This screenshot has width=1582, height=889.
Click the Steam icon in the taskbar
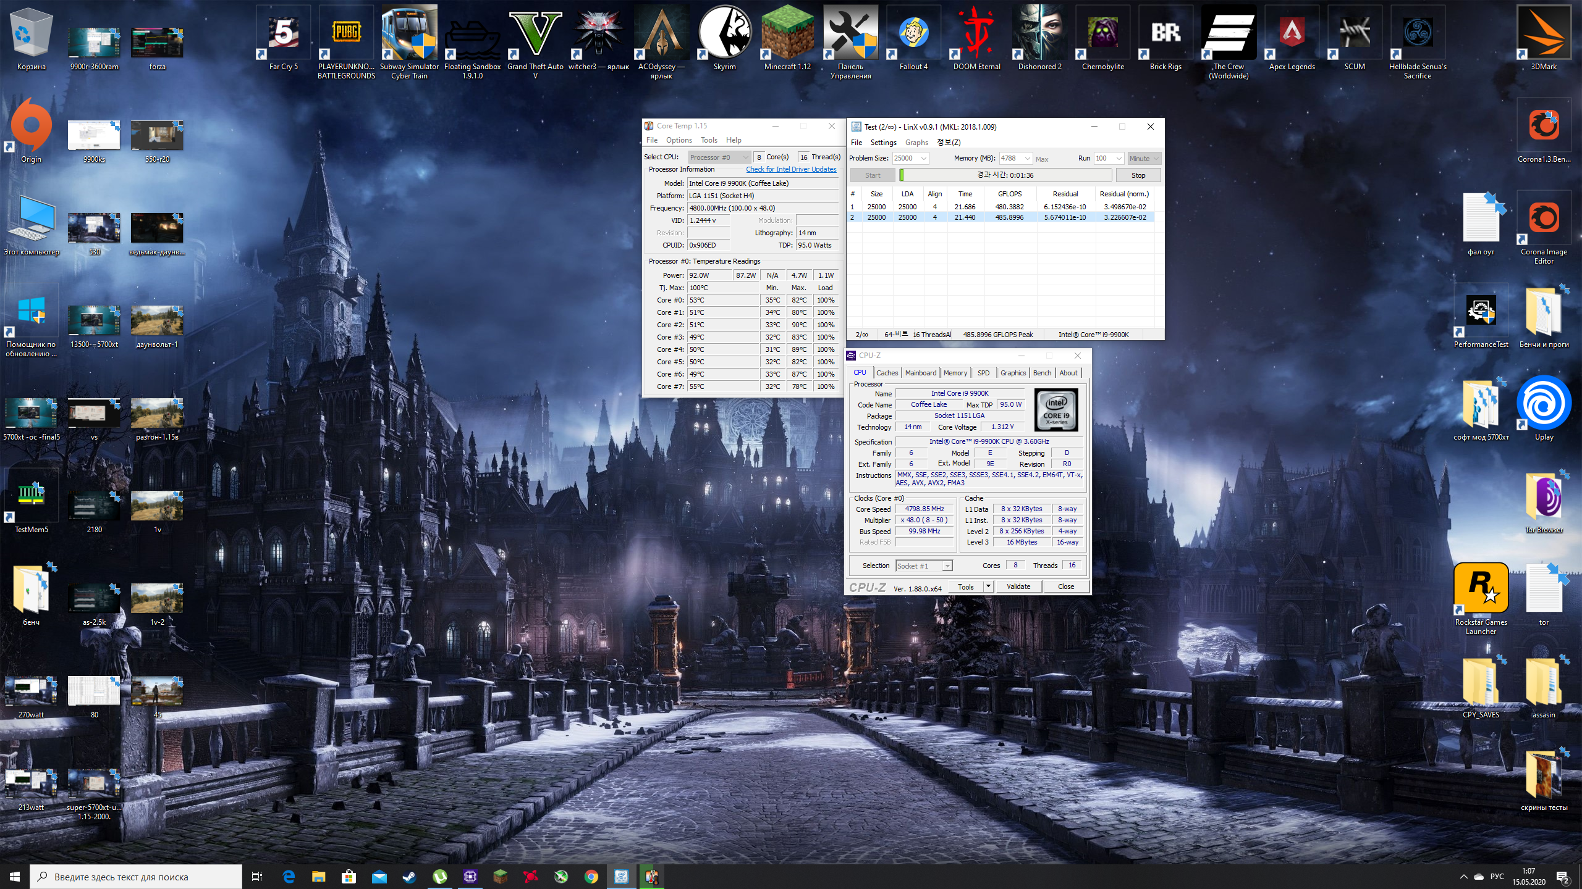(x=409, y=877)
